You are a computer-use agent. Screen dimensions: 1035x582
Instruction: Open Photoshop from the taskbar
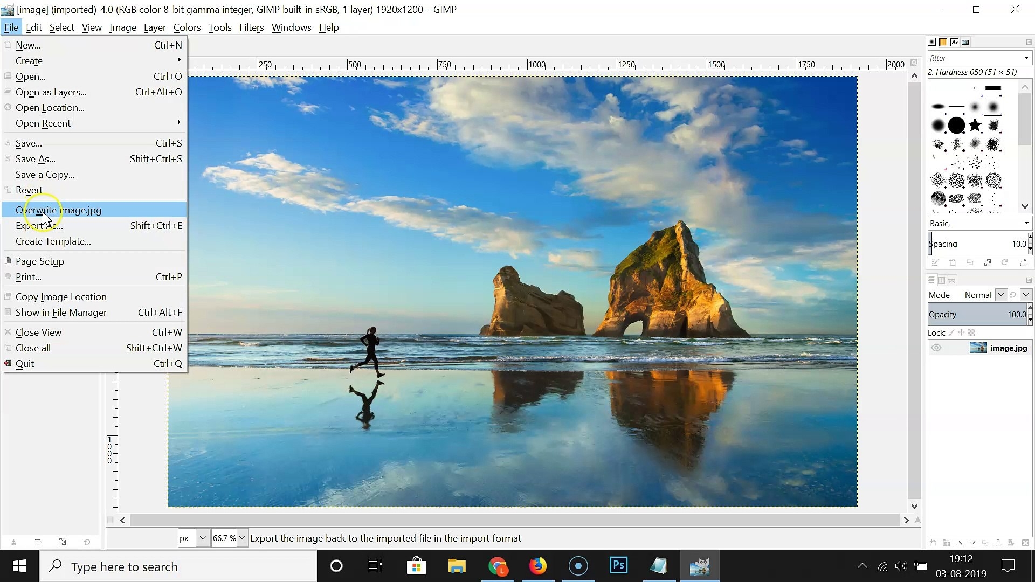tap(618, 566)
